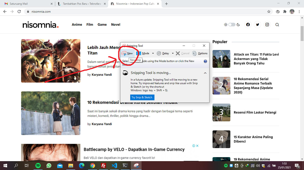
Task: Click the ad info icon
Action: [x=194, y=146]
